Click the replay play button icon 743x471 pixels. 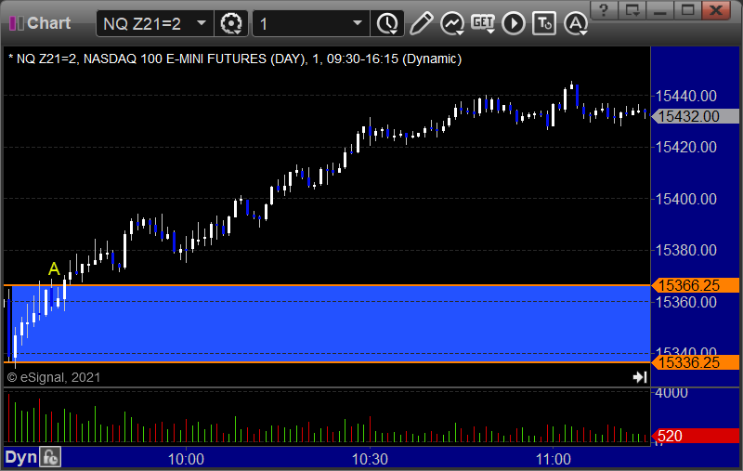pyautogui.click(x=514, y=23)
